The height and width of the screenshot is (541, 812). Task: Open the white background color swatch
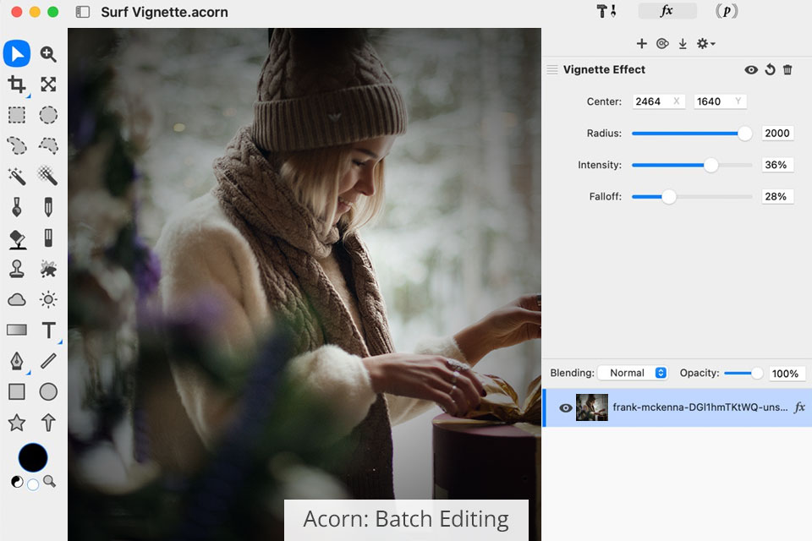tap(33, 485)
